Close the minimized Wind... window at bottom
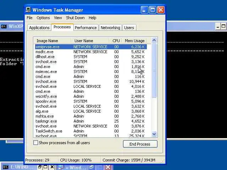Screen dimensions: 227x170 (108, 167)
